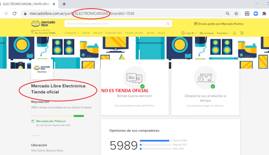Open the Juan N. account menu
This screenshot has height=155, width=269.
(188, 33)
